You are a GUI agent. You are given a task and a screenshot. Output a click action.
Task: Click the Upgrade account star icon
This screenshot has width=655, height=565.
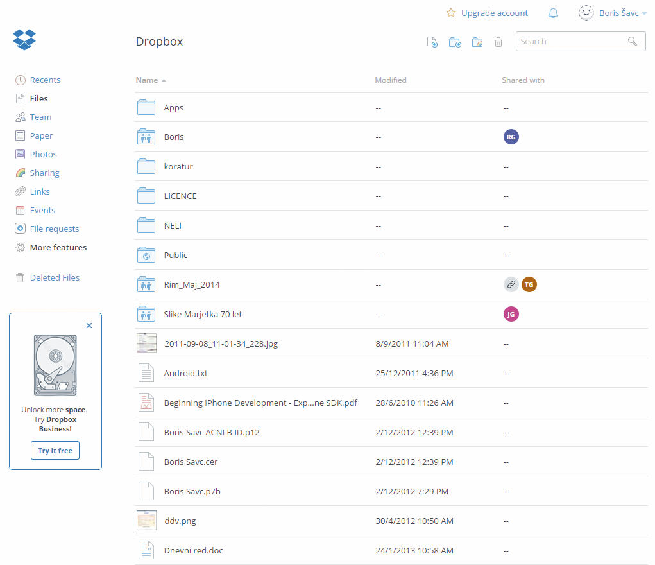[451, 13]
